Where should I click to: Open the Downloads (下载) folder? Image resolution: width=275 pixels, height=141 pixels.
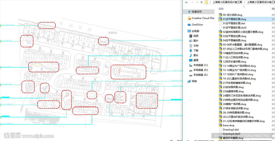click(196, 50)
